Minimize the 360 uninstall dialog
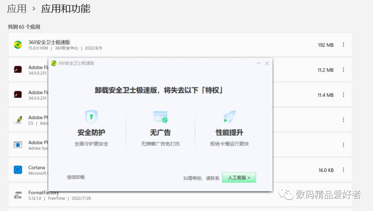 click(x=258, y=63)
